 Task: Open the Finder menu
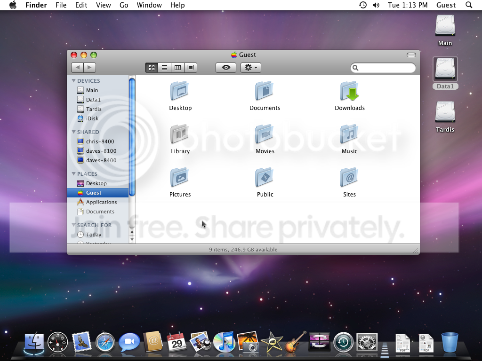click(x=36, y=5)
